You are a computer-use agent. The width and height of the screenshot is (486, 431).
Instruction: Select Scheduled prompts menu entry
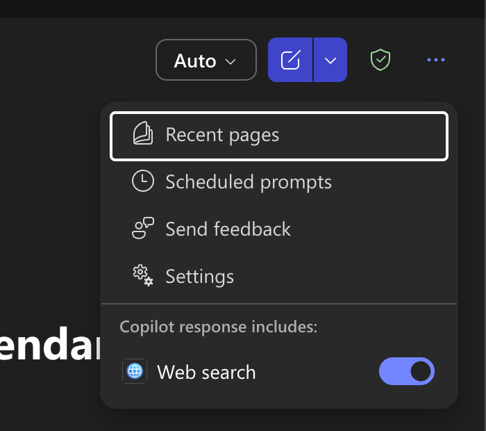pos(249,182)
